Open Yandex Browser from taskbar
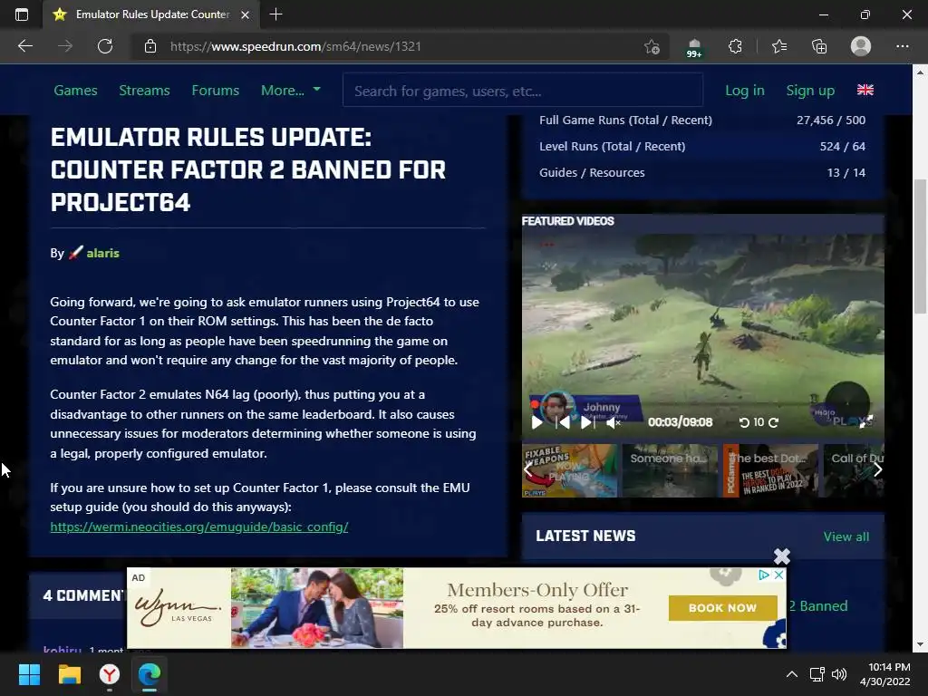928x696 pixels. [x=110, y=674]
